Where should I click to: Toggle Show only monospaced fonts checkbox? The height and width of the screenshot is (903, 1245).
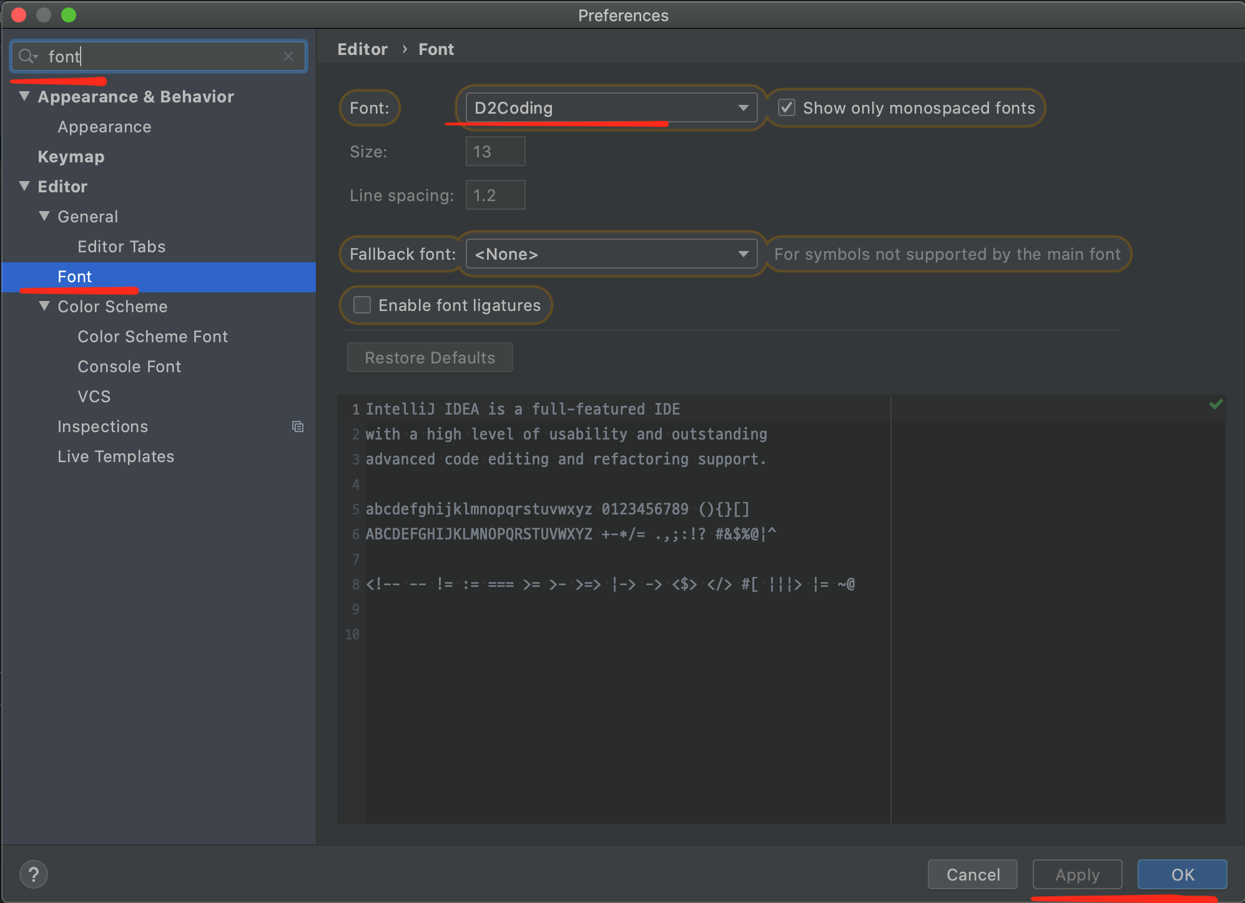(787, 108)
